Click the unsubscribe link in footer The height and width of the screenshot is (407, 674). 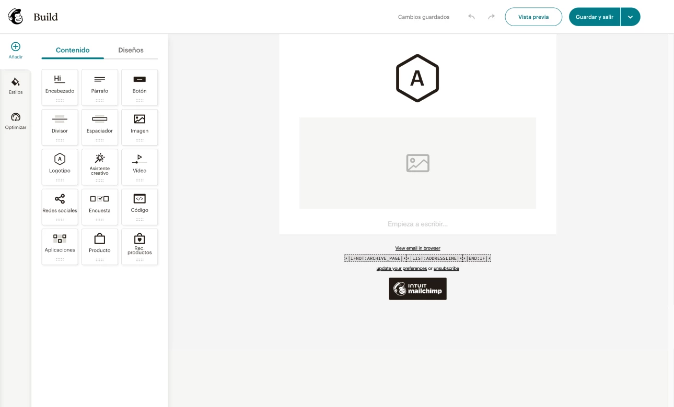(446, 269)
